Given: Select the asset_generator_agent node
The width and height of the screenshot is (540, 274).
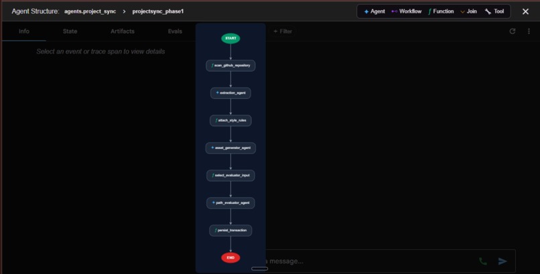Looking at the screenshot, I should 230,148.
